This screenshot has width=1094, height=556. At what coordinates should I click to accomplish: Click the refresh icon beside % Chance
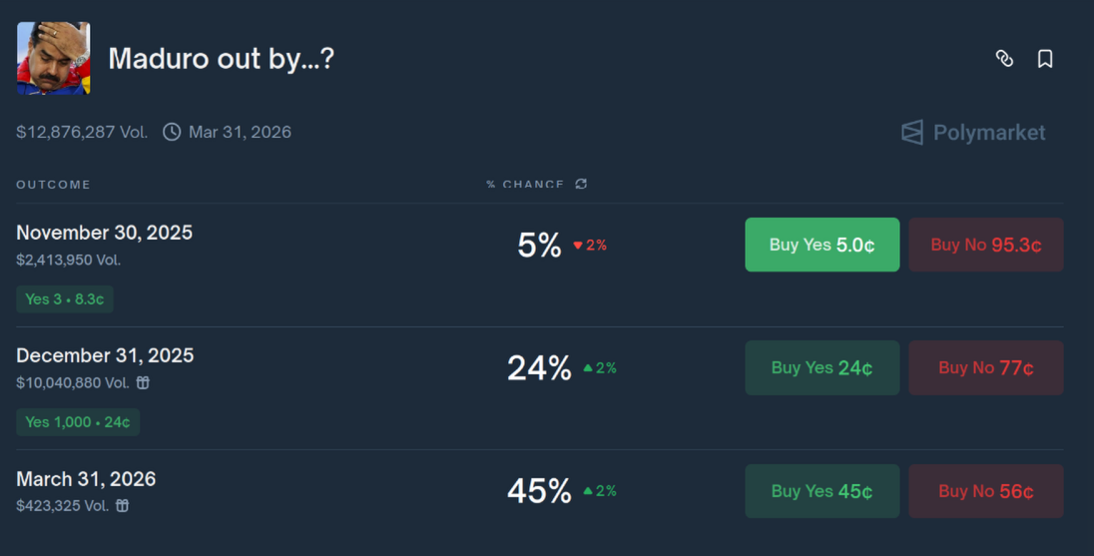[x=581, y=184]
